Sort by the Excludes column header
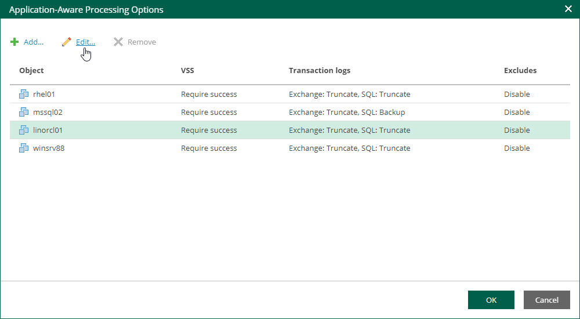Screen dimensions: 580x319 pyautogui.click(x=520, y=71)
